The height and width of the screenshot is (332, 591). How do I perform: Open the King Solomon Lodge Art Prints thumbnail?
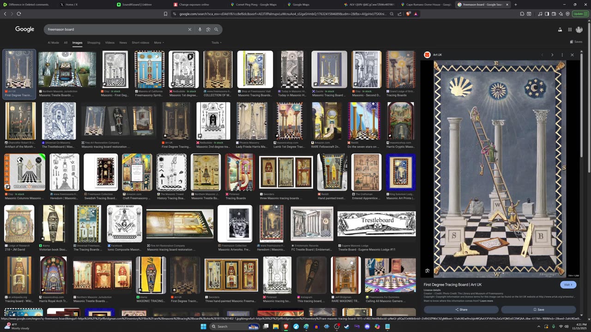(401, 172)
